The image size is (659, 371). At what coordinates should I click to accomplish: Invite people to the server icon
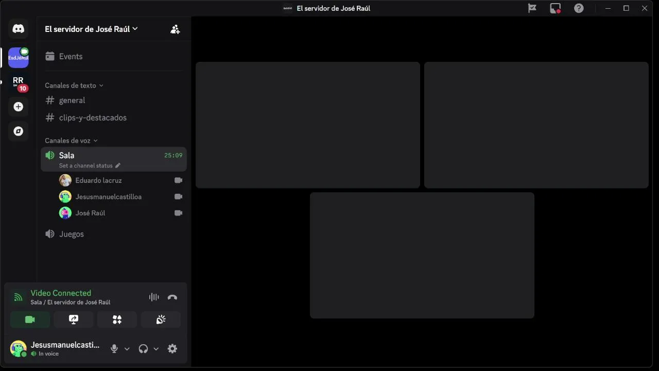point(175,29)
